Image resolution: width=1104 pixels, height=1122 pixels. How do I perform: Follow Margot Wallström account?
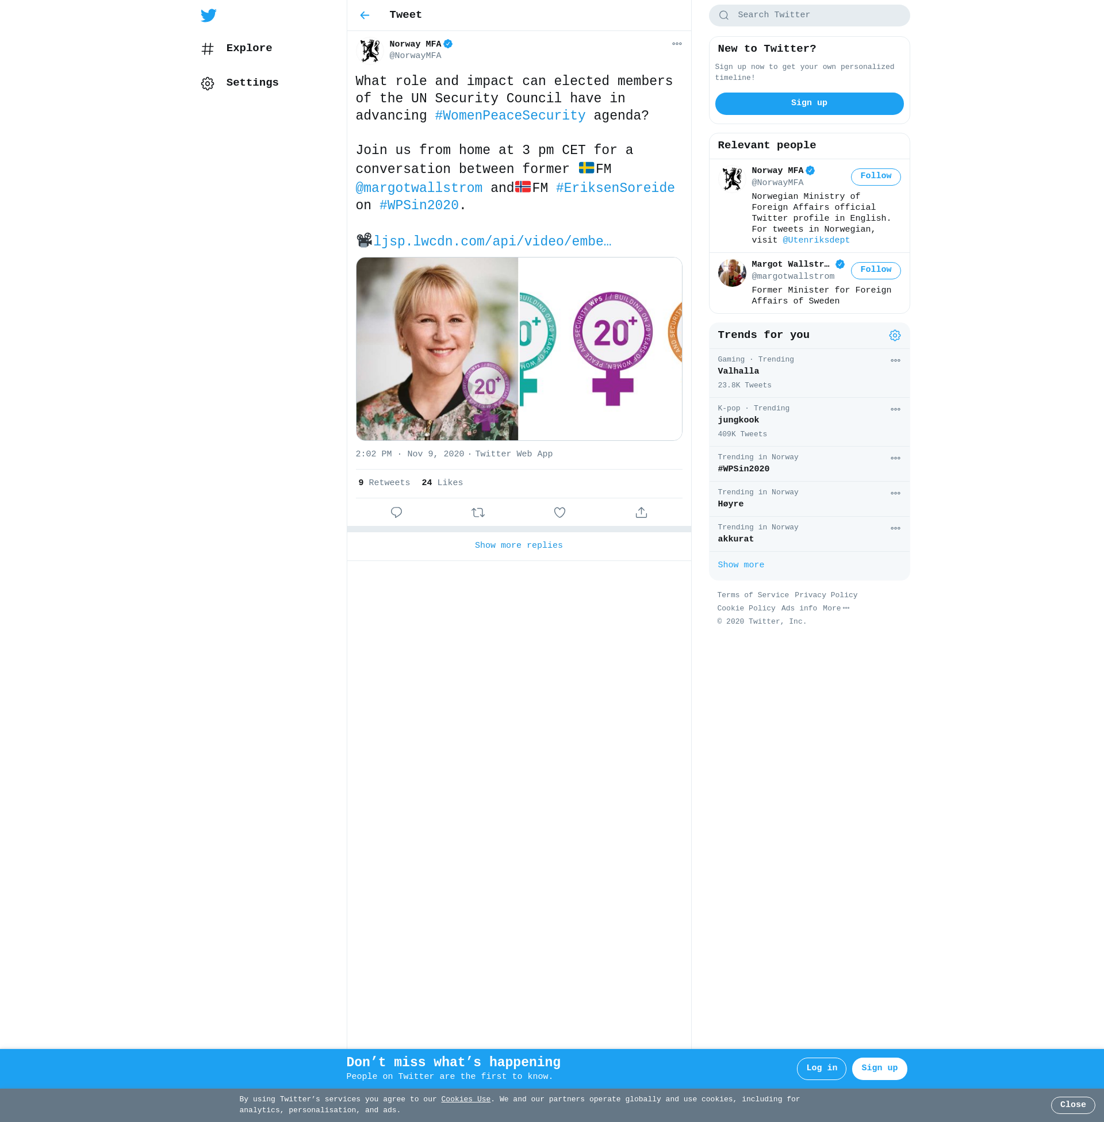click(875, 270)
